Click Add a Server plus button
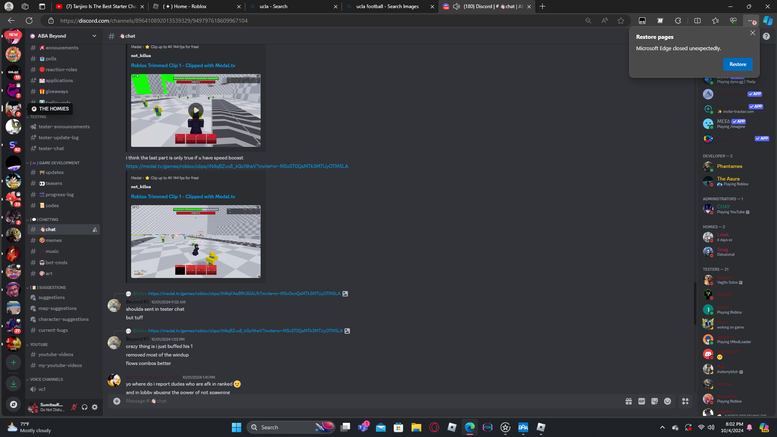The width and height of the screenshot is (777, 437). 13,362
